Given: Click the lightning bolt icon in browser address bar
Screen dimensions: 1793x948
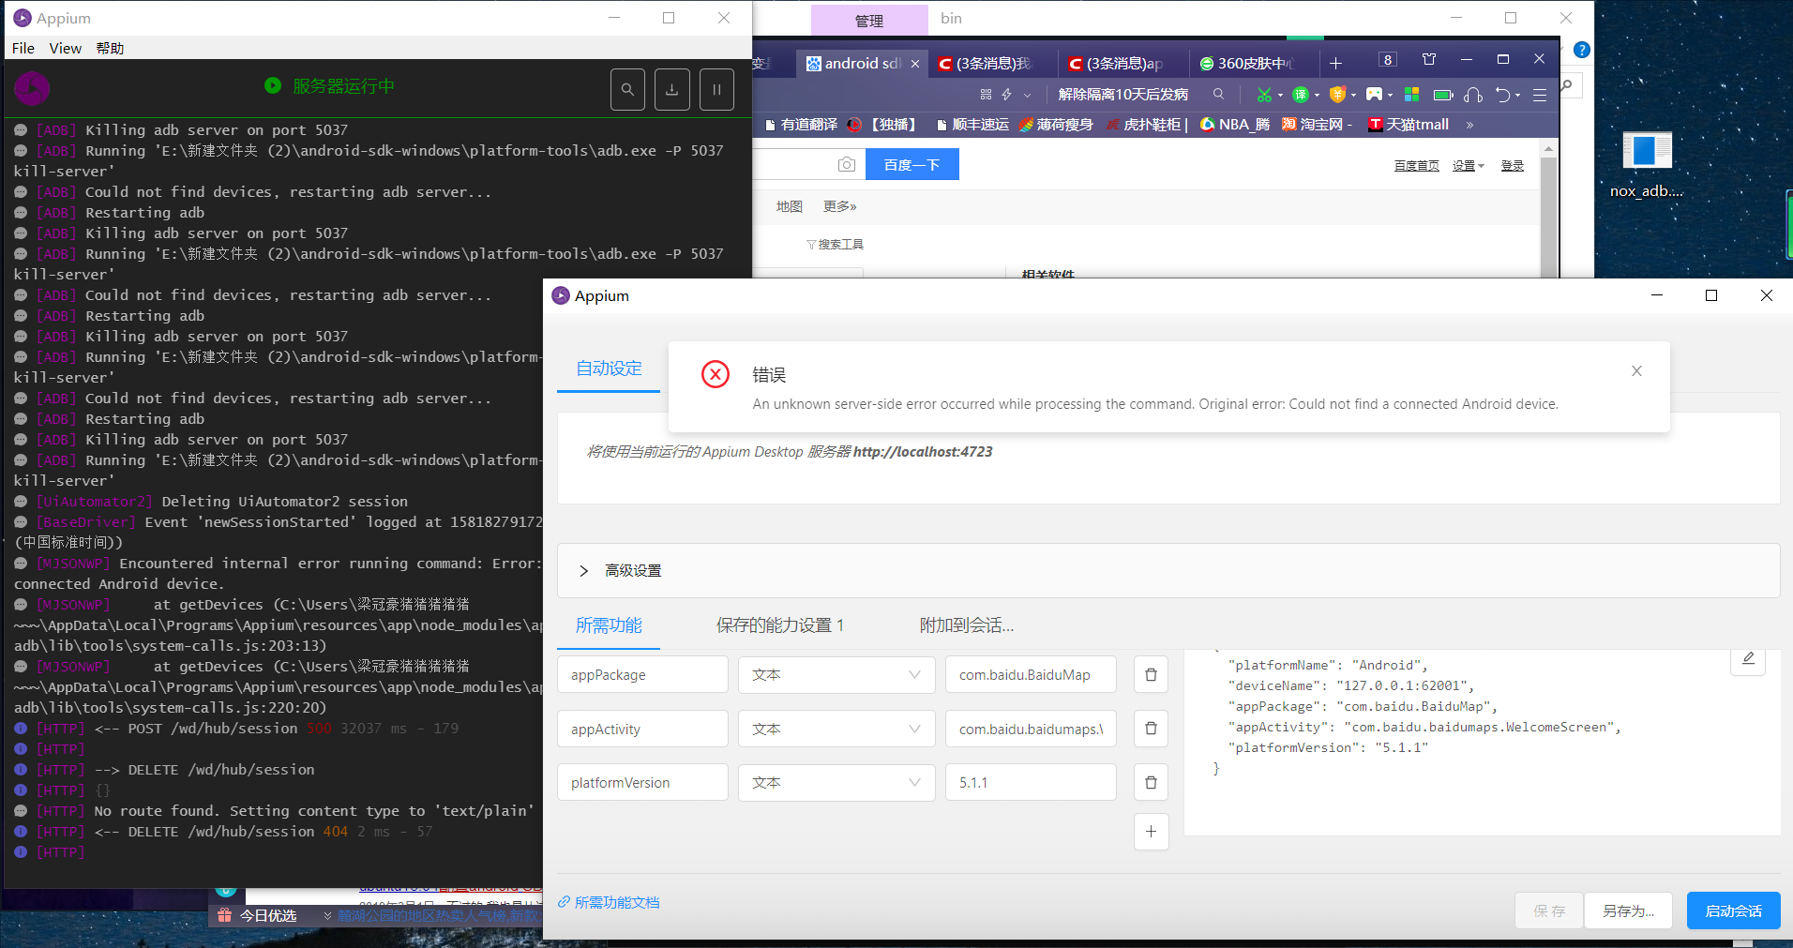Looking at the screenshot, I should 1006,95.
